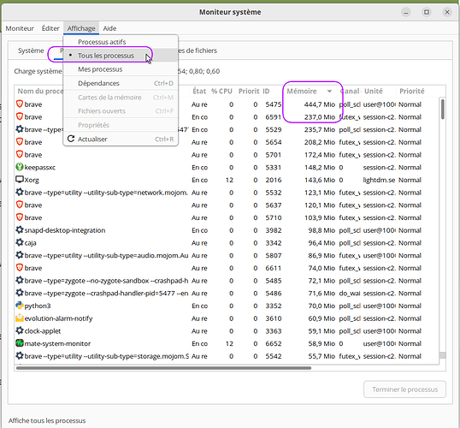Sort by the last Priorité column header
460x428 pixels.
pos(412,91)
